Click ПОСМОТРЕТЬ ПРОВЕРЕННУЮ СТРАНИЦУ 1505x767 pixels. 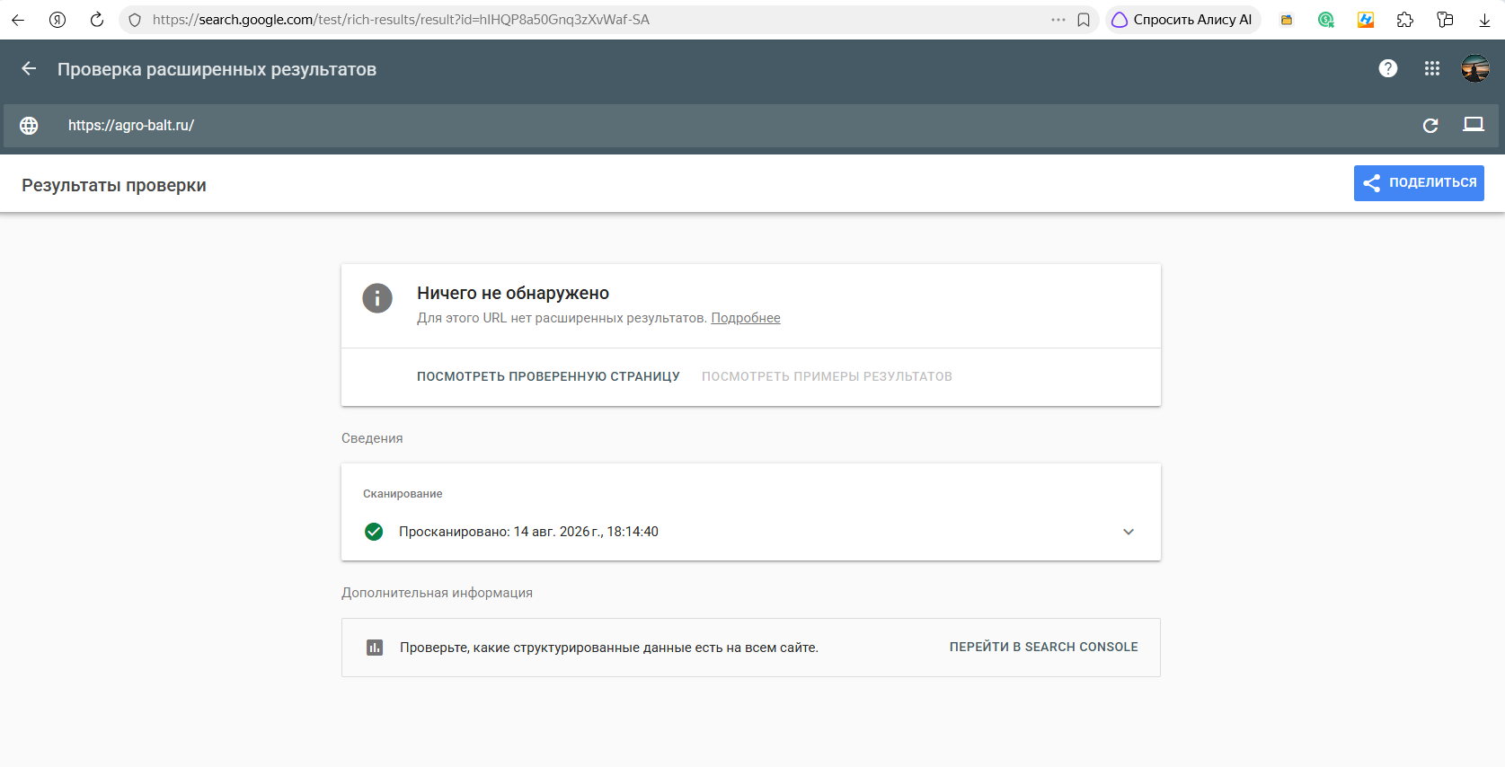[x=548, y=377]
